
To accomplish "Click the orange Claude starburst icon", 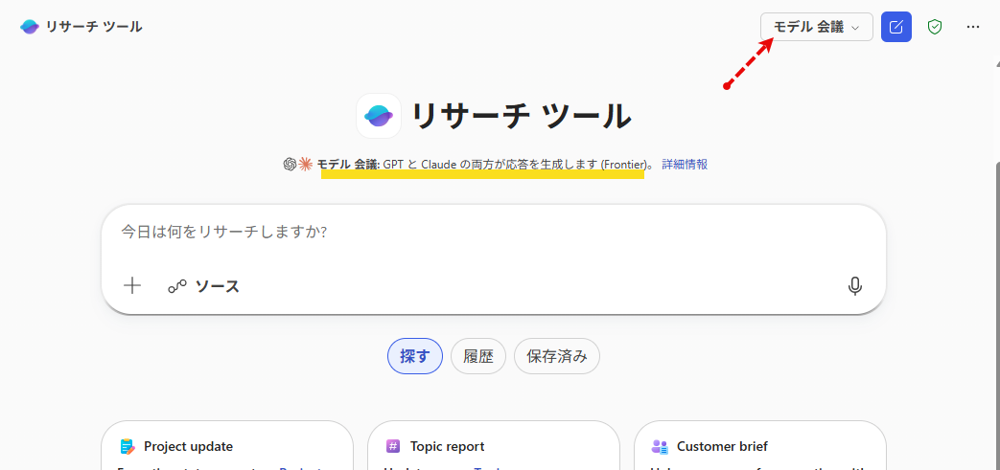I will click(x=305, y=164).
